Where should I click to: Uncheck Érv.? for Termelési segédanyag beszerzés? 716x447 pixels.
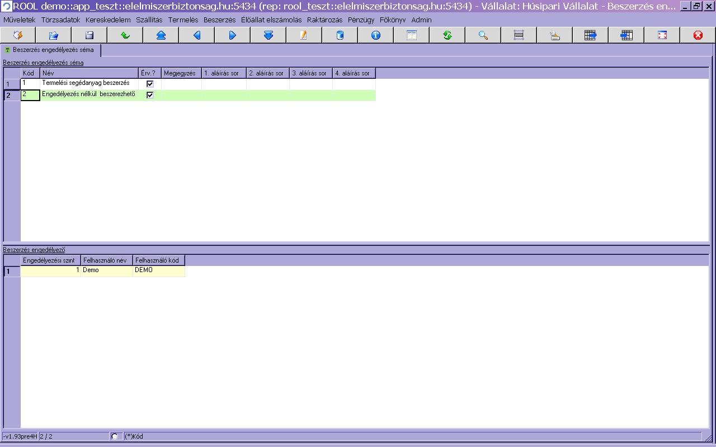click(x=150, y=84)
